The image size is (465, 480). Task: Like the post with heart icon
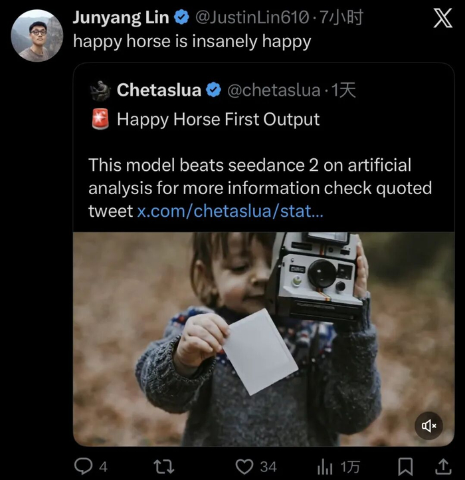(x=245, y=466)
